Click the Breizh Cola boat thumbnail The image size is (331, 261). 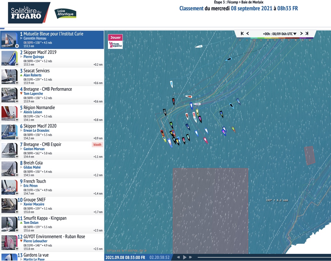tap(9, 169)
